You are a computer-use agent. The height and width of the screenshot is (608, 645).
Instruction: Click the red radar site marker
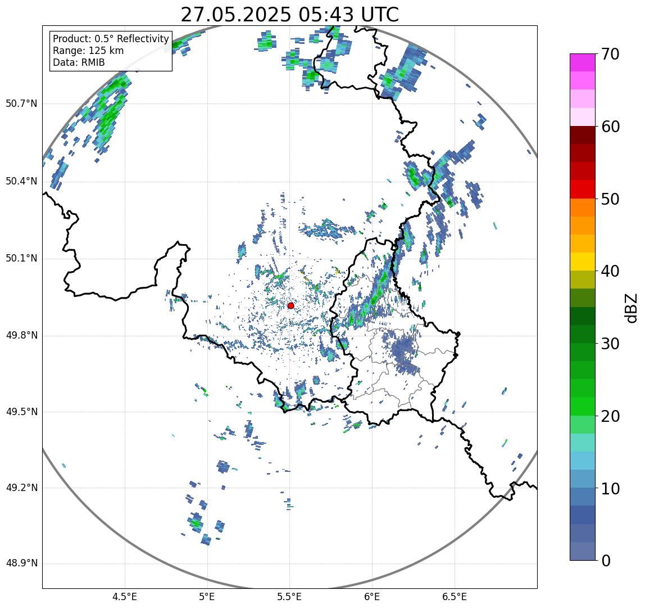[291, 305]
